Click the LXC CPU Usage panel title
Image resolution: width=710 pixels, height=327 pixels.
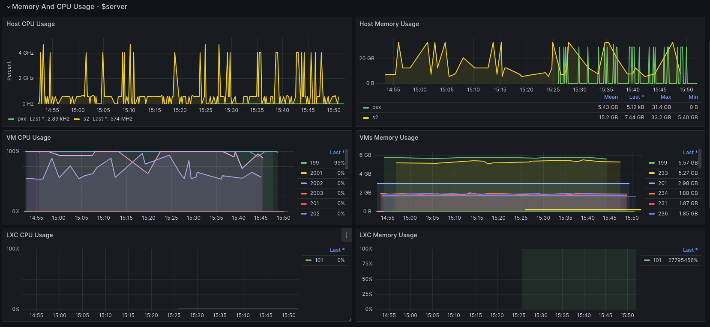pos(30,235)
